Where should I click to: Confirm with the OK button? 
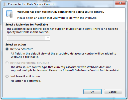point(92,92)
